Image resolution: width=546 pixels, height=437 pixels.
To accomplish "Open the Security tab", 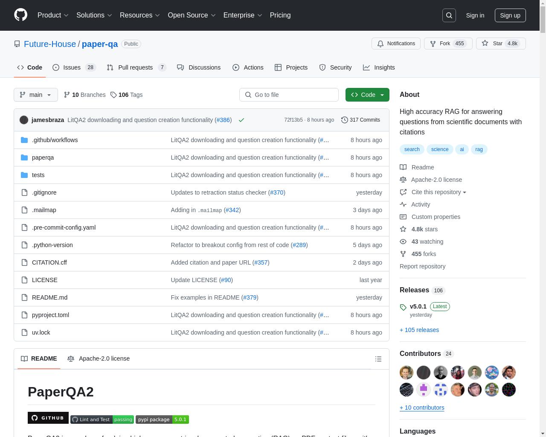I will tap(335, 67).
